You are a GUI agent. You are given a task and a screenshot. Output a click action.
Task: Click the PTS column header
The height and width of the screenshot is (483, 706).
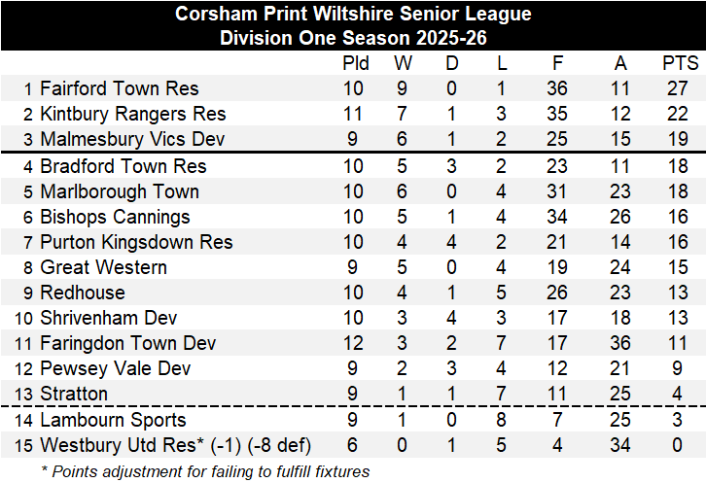pos(680,64)
